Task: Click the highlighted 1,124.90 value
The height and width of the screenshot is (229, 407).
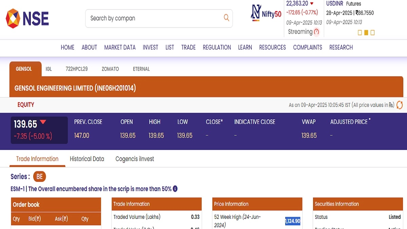Action: pos(292,221)
